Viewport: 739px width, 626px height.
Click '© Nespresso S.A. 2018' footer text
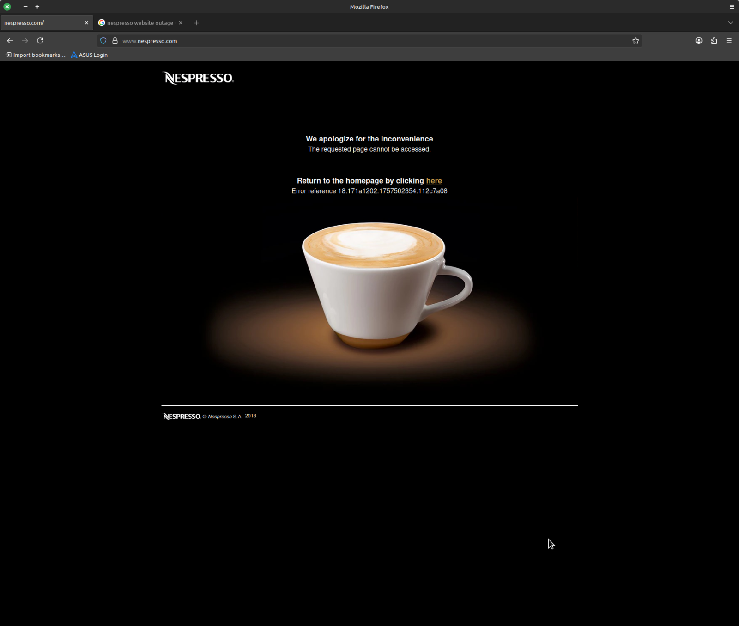coord(230,416)
